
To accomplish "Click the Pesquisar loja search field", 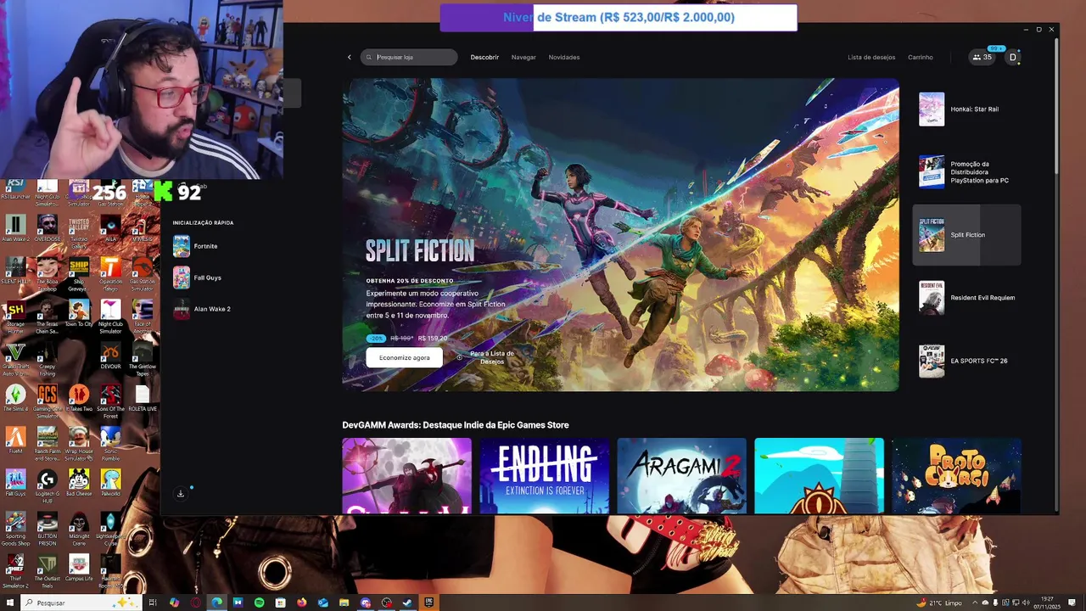I will click(x=409, y=57).
